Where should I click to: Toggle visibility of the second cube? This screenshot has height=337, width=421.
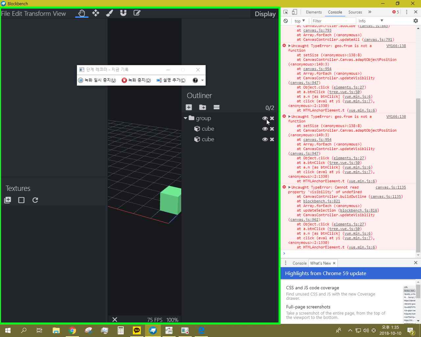(265, 139)
